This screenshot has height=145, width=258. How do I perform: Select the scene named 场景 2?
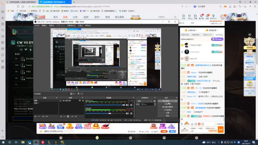(x=46, y=103)
